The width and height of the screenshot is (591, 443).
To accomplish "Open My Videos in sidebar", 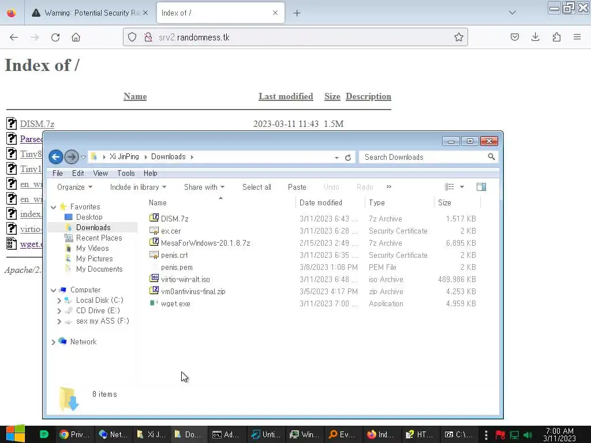I will pyautogui.click(x=92, y=248).
